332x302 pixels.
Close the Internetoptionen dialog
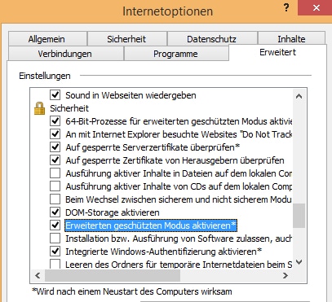pyautogui.click(x=317, y=8)
